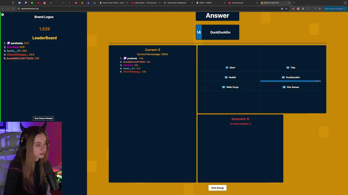Click the Penalties Applied: 0 label
Screen dimensions: 348x195
(240, 124)
